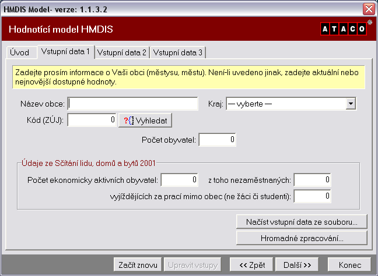Click the Kraj label

(x=215, y=104)
